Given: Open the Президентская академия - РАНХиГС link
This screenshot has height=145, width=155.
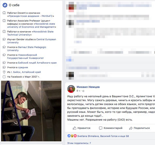Looking at the screenshot, I should point(31,16).
